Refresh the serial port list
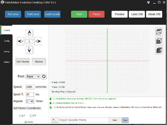The height and width of the screenshot is (125, 167). pos(44,76)
